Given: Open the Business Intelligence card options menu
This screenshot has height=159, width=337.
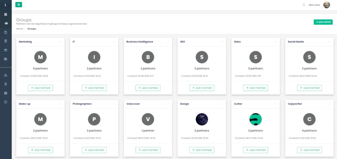Looking at the screenshot, I should coord(168,42).
